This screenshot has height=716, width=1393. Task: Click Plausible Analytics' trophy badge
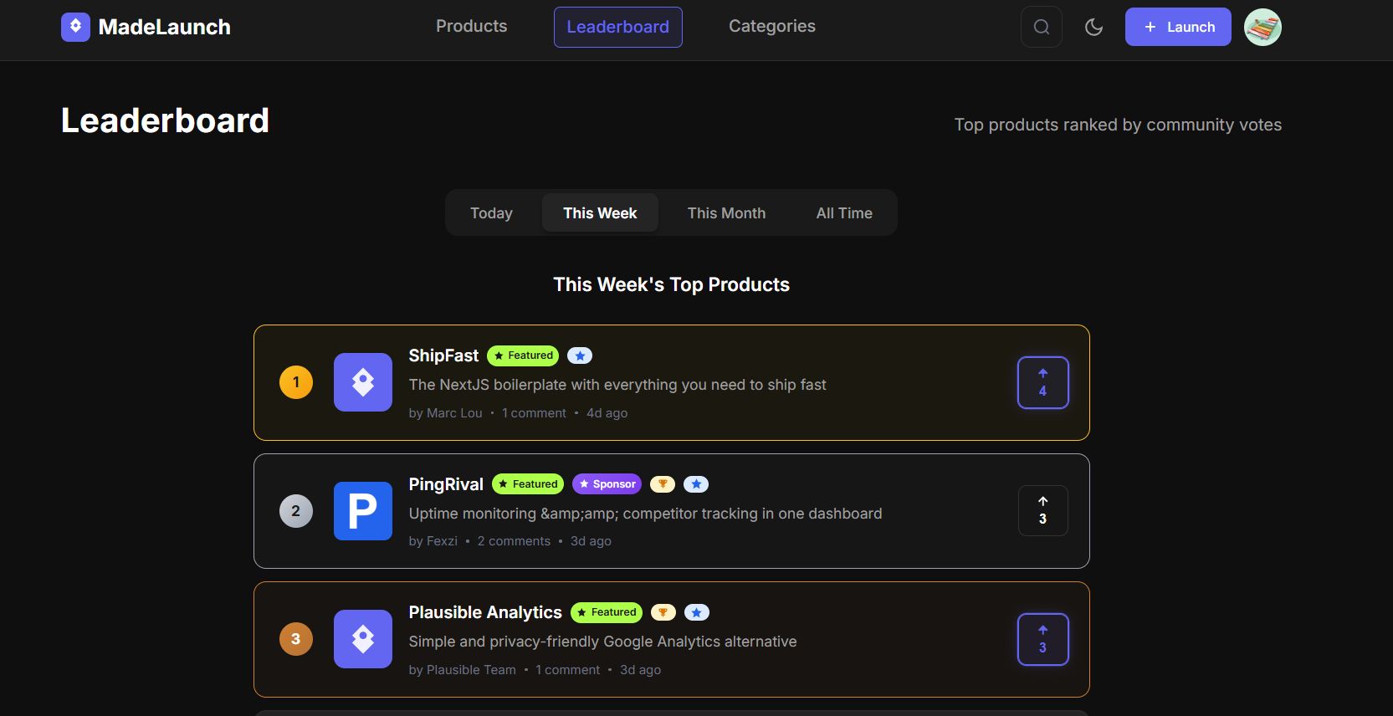click(x=663, y=612)
